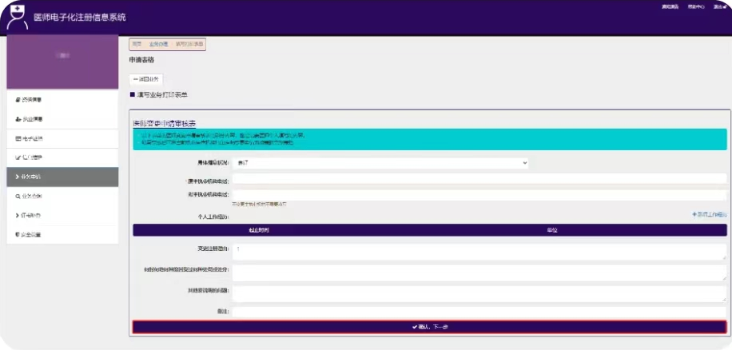Click the 变更注册理由 text area
The width and height of the screenshot is (732, 350).
coord(479,252)
